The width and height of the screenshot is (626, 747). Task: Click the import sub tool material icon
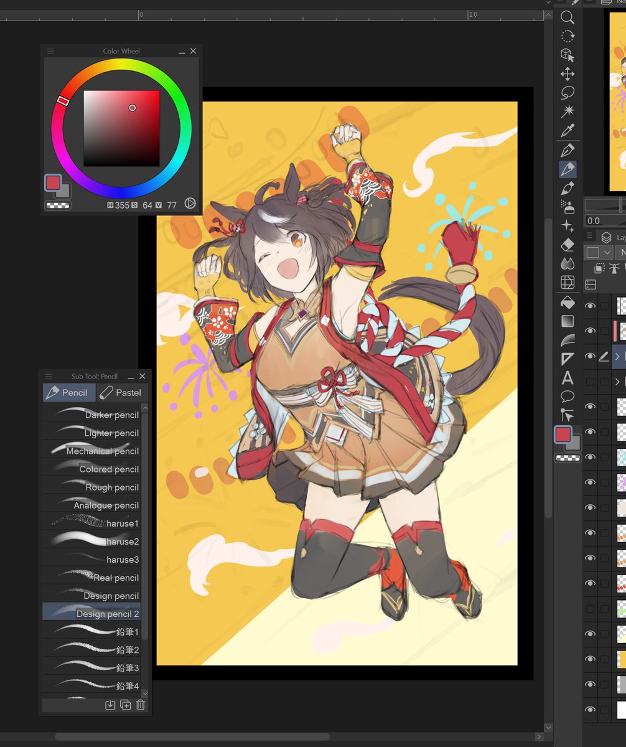(110, 705)
